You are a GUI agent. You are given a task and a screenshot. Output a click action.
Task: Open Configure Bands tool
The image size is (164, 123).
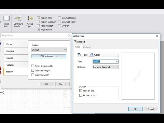tap(18, 22)
